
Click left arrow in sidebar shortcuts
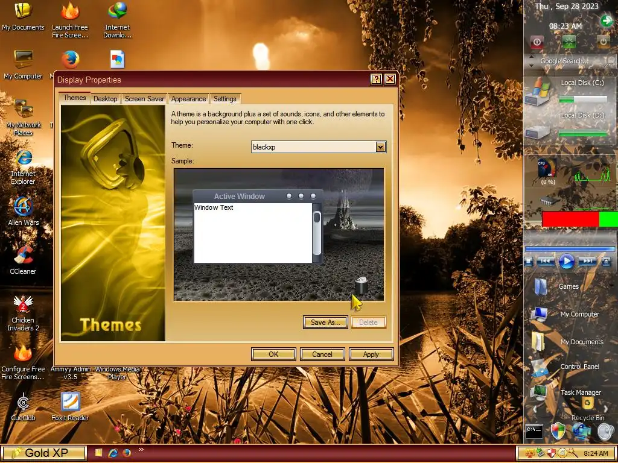[535, 409]
